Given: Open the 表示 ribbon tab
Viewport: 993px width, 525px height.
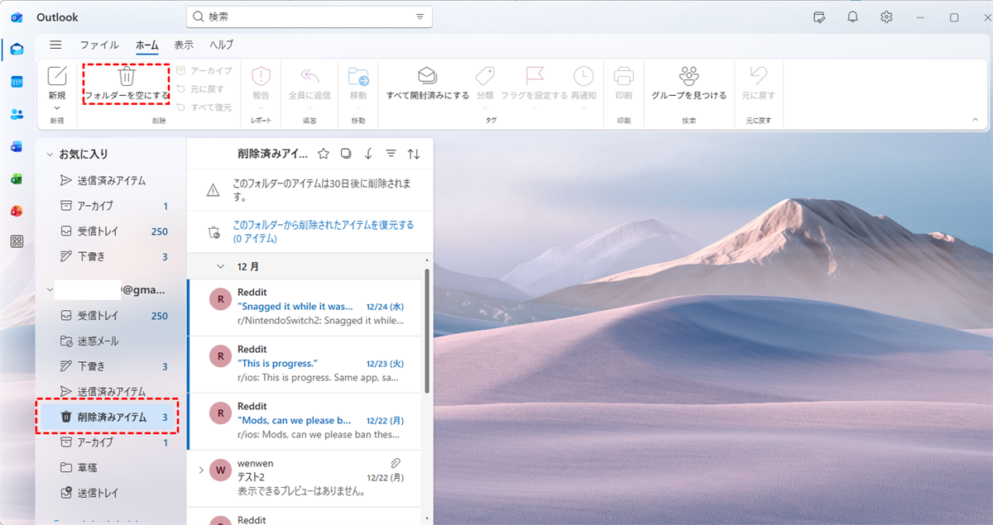Looking at the screenshot, I should click(184, 45).
